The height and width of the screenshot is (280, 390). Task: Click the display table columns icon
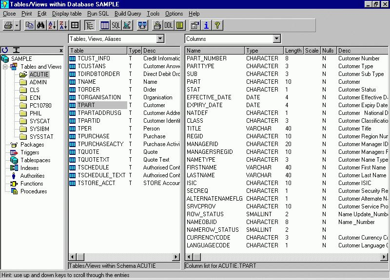pyautogui.click(x=104, y=25)
